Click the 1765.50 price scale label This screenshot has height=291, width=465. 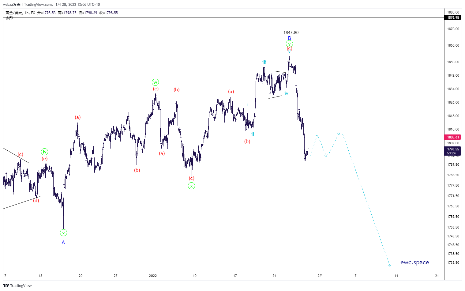(x=453, y=206)
